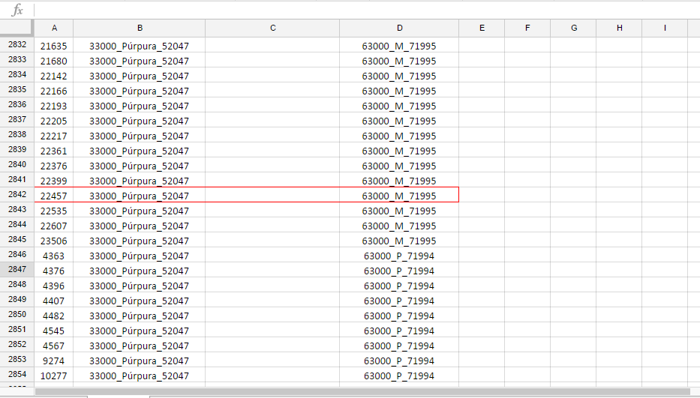Image resolution: width=700 pixels, height=398 pixels.
Task: Select row 2832 header
Action: [x=17, y=45]
